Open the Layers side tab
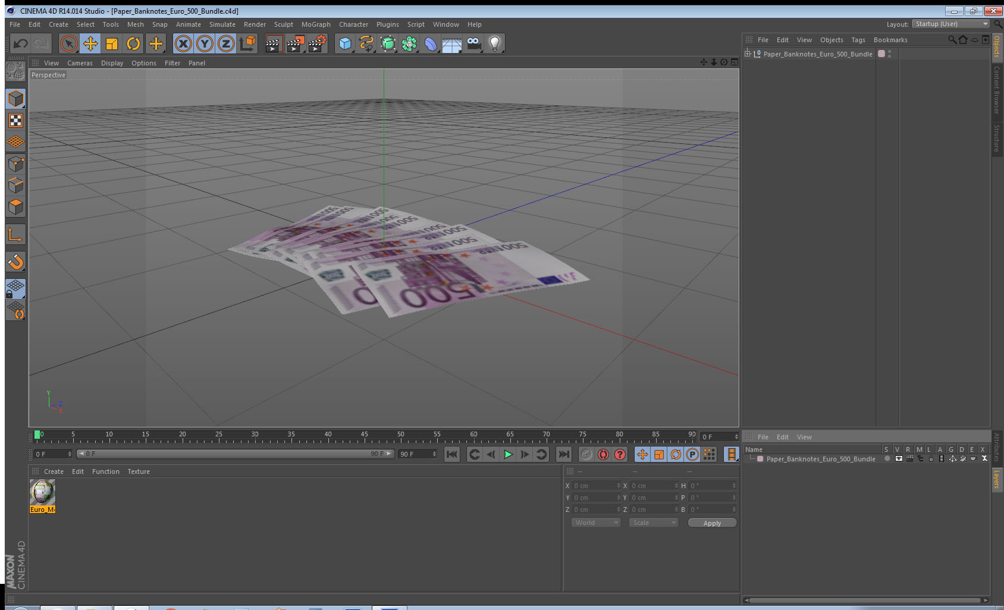The image size is (1004, 610). click(x=997, y=479)
